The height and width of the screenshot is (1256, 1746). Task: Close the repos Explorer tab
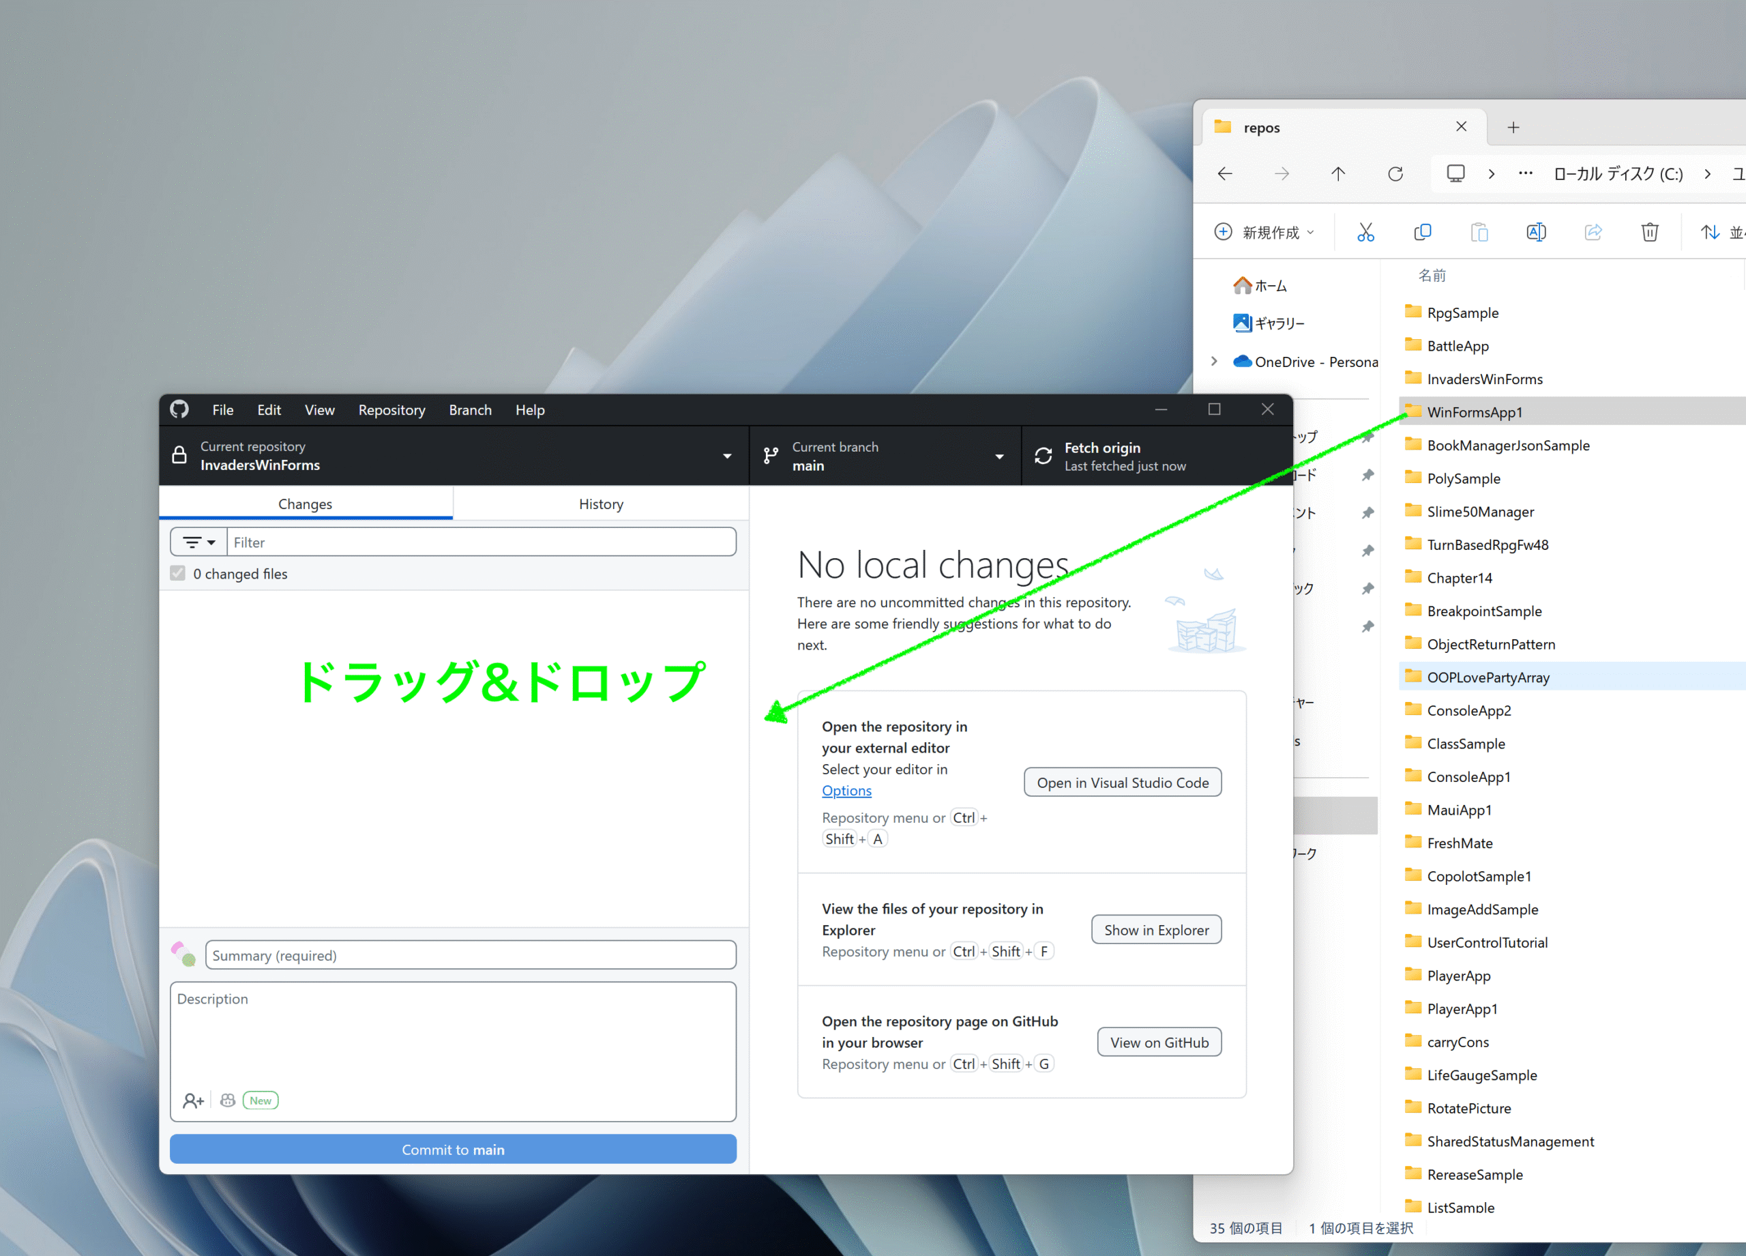[x=1461, y=126]
